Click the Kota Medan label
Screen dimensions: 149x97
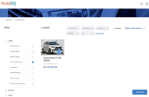click(x=14, y=67)
